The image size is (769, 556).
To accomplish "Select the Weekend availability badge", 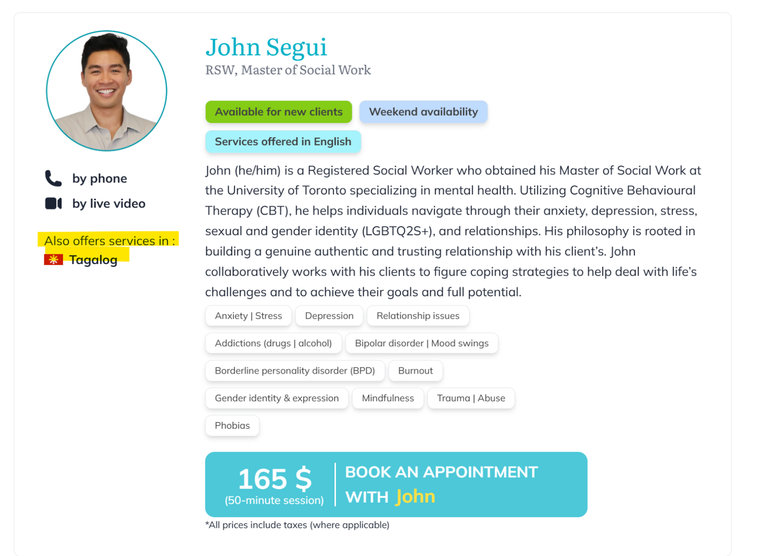I will coord(423,112).
